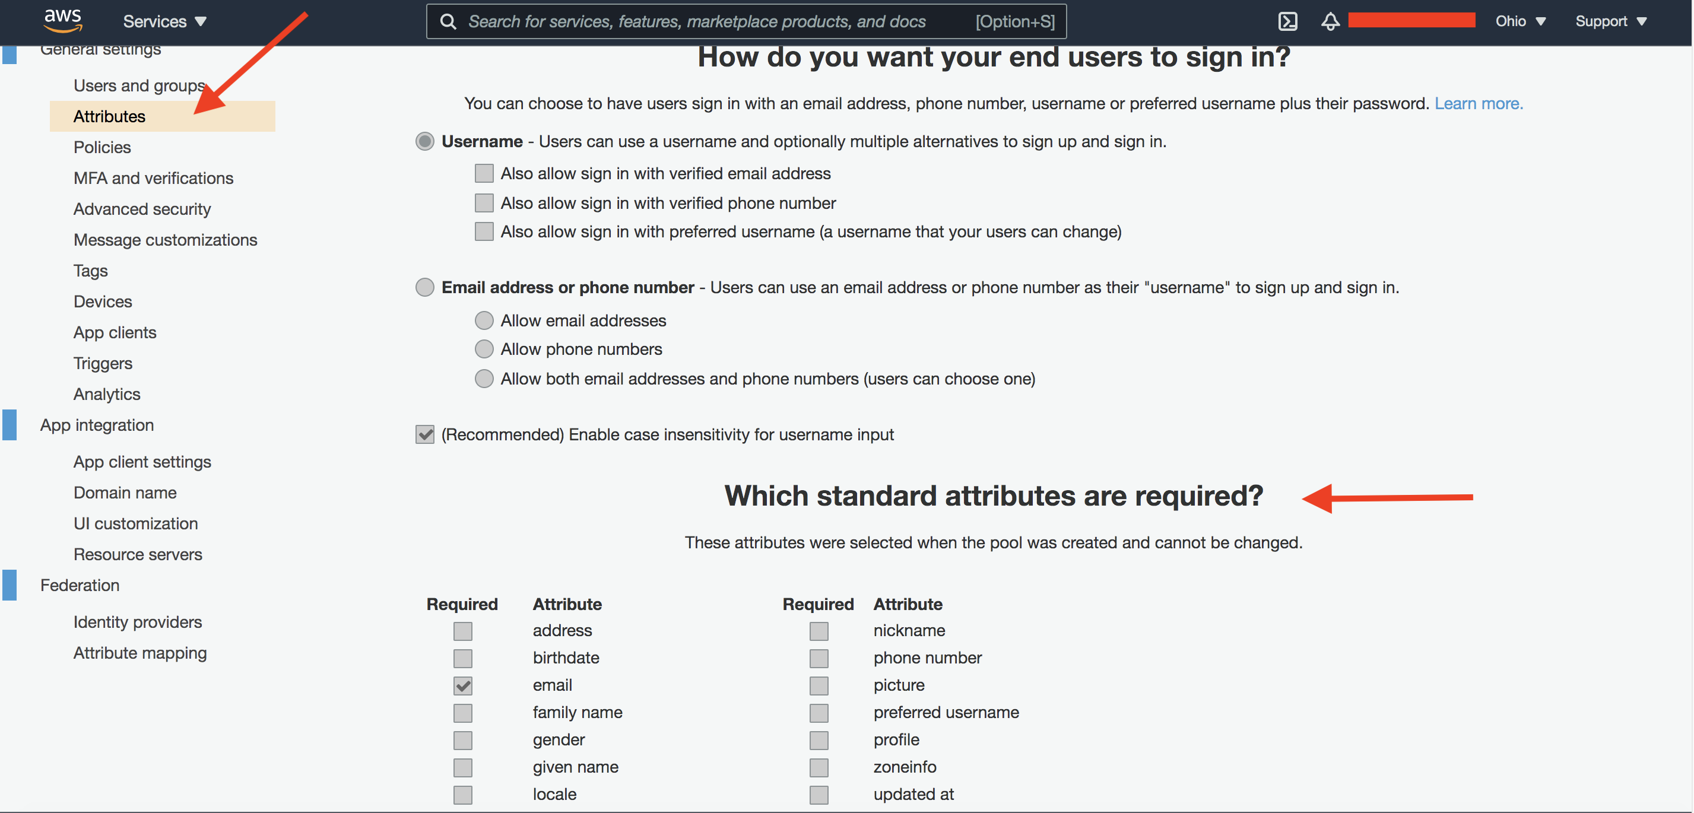Viewport: 1694px width, 813px height.
Task: Open Policies in the sidebar
Action: point(102,147)
